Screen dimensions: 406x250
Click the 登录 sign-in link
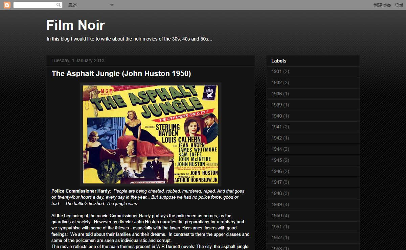(399, 5)
